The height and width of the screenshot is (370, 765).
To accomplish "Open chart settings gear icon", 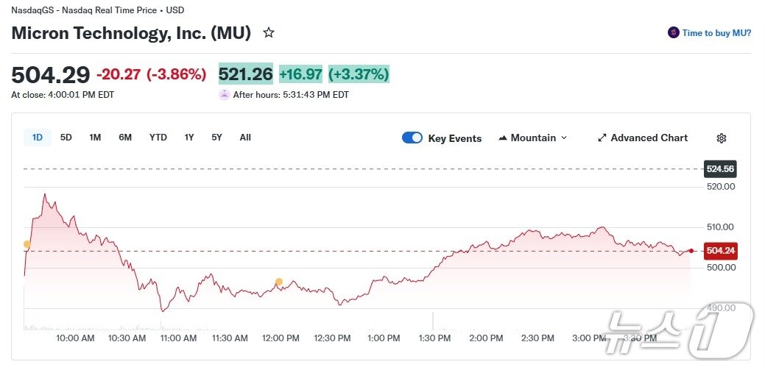I will [x=721, y=138].
